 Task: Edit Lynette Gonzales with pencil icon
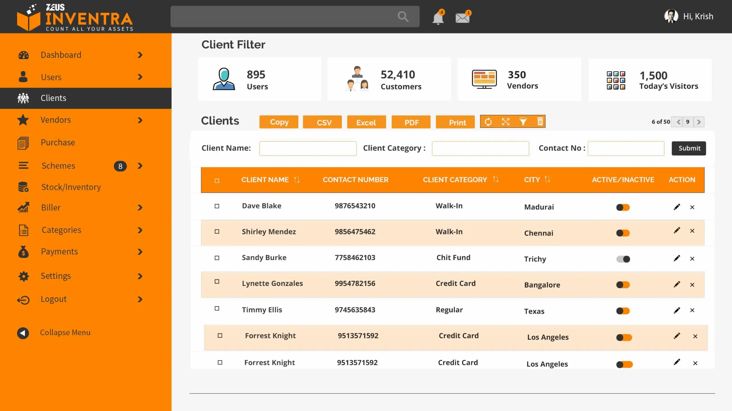click(x=677, y=284)
